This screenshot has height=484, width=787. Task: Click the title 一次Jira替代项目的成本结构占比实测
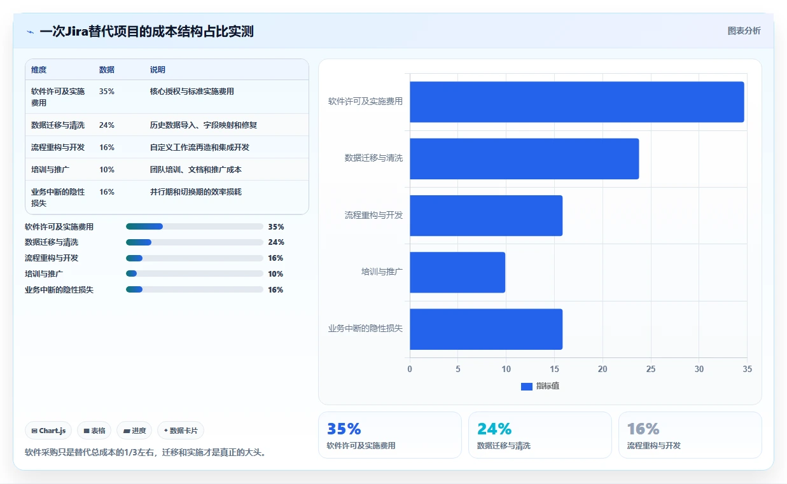tap(146, 31)
